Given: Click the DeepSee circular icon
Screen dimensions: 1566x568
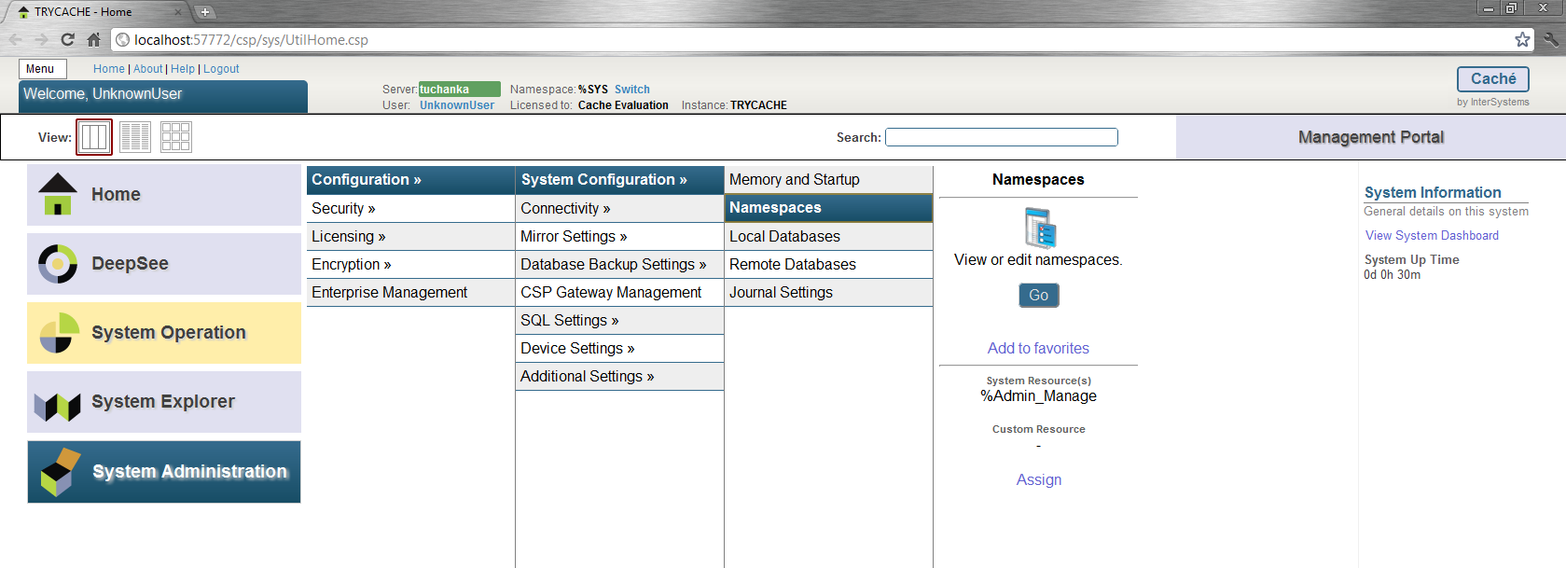Looking at the screenshot, I should click(58, 264).
